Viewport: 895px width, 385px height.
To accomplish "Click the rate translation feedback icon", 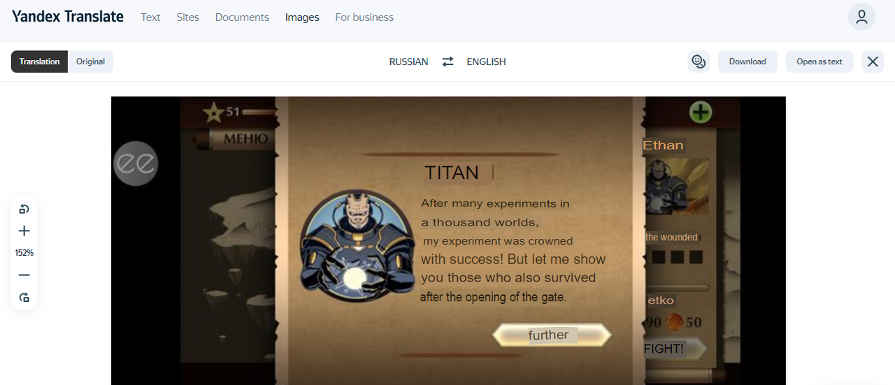I will point(699,61).
